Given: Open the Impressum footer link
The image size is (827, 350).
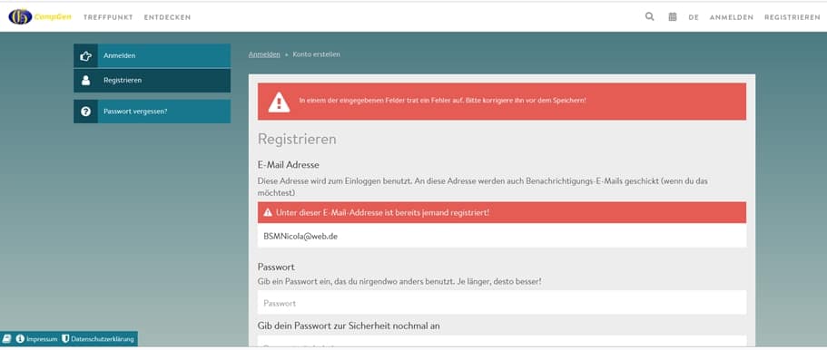Looking at the screenshot, I should 42,339.
